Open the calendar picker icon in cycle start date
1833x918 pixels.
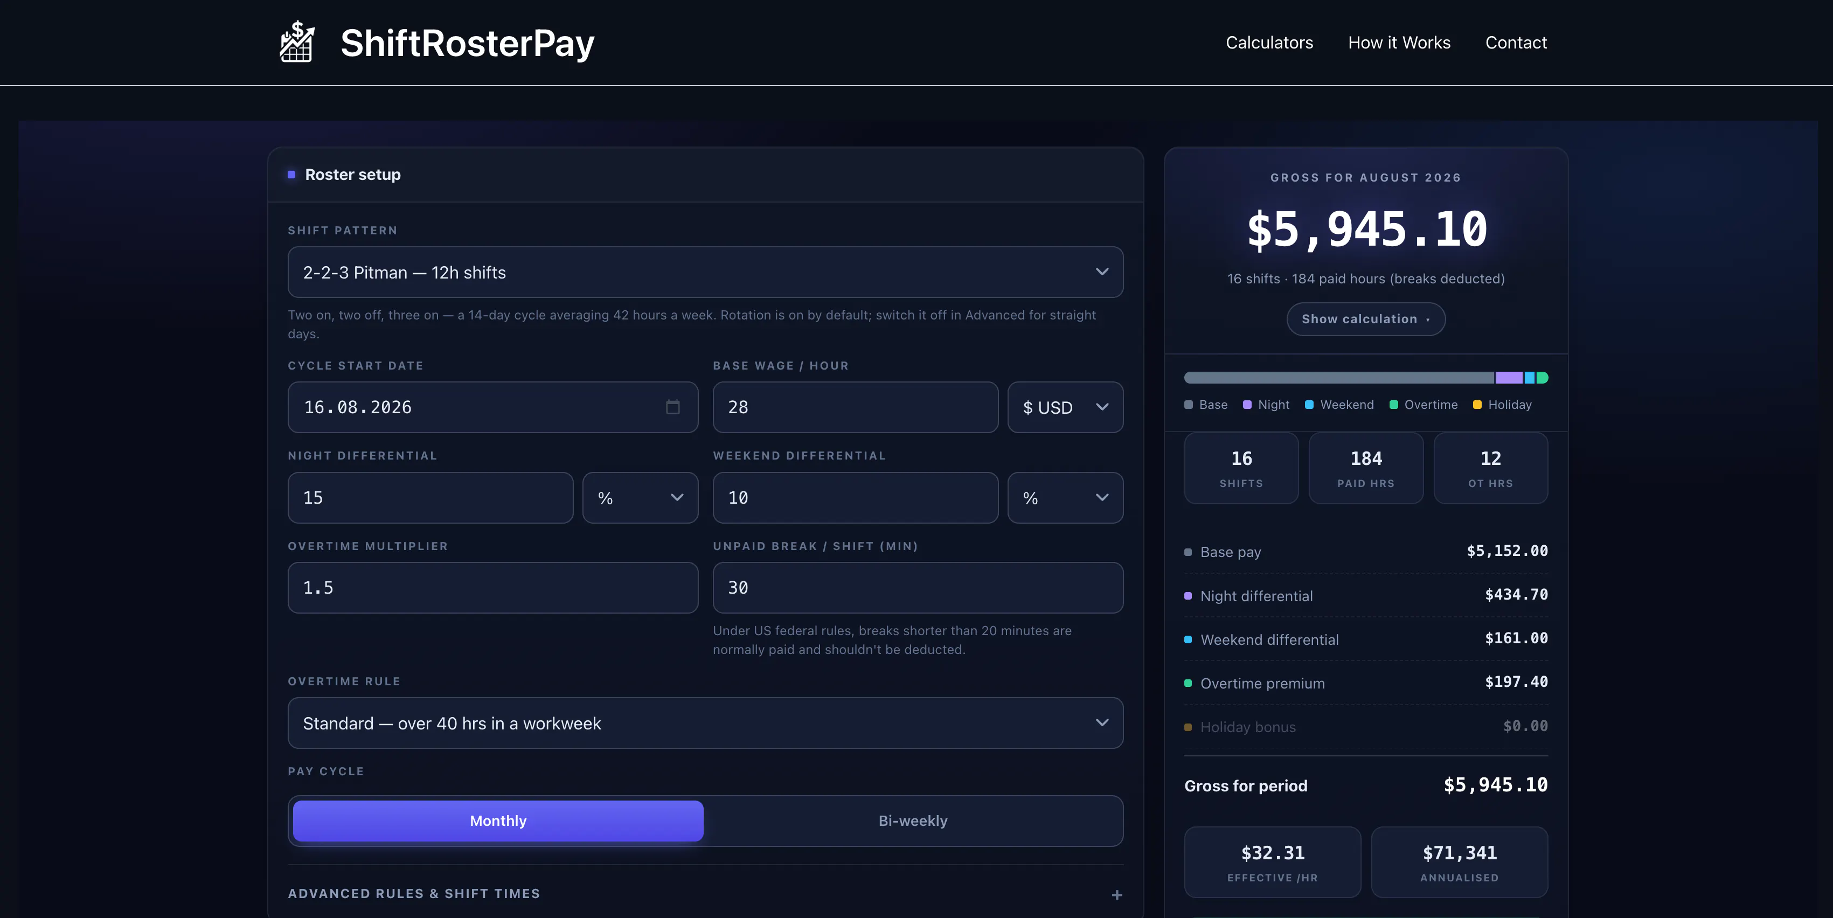tap(672, 407)
